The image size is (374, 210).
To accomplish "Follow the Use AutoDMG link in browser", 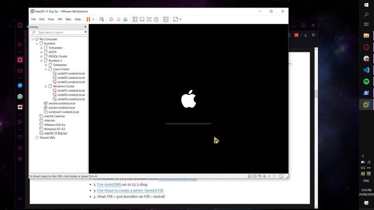I will point(109,184).
